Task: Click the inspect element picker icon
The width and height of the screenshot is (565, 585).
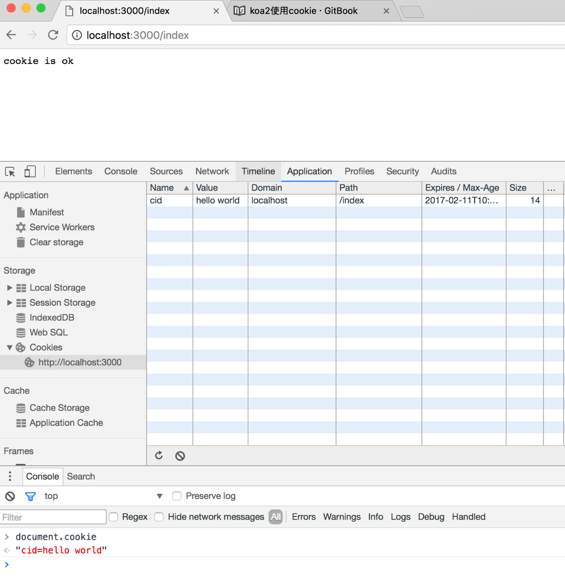Action: click(x=10, y=172)
